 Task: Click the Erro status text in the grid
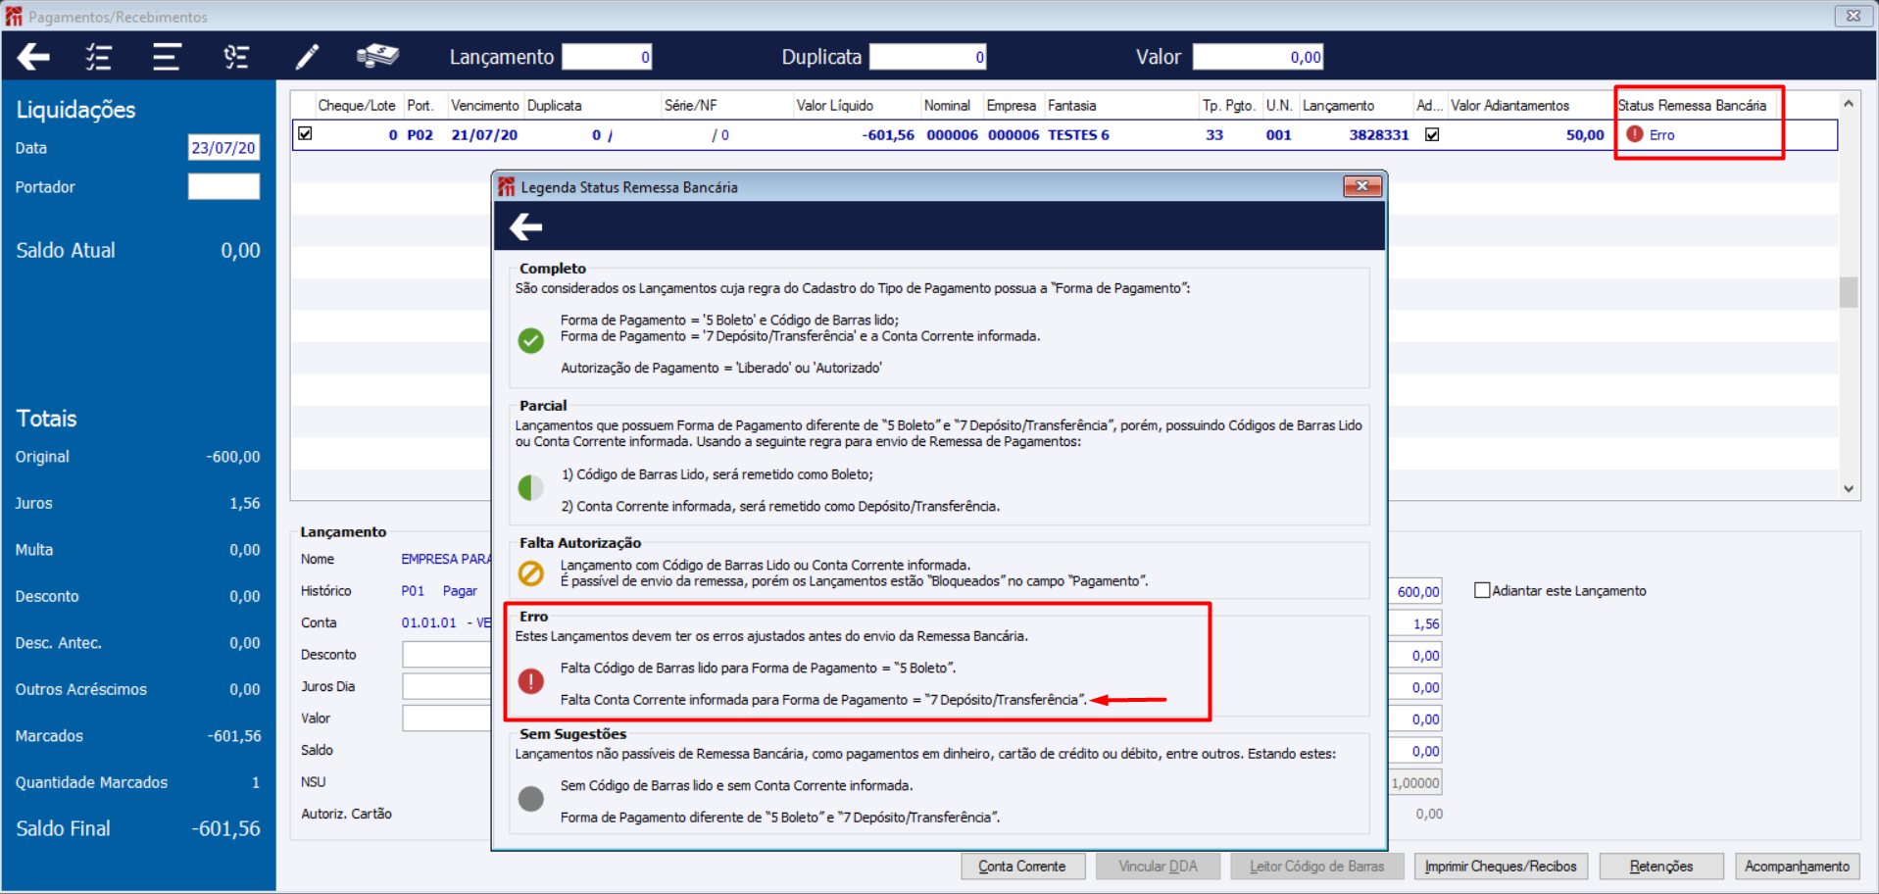click(1661, 134)
